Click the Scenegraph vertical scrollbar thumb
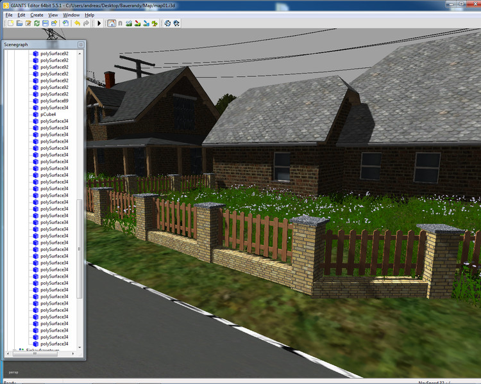 80,249
